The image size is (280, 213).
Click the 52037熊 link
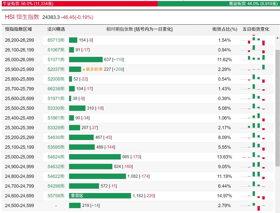(x=56, y=69)
